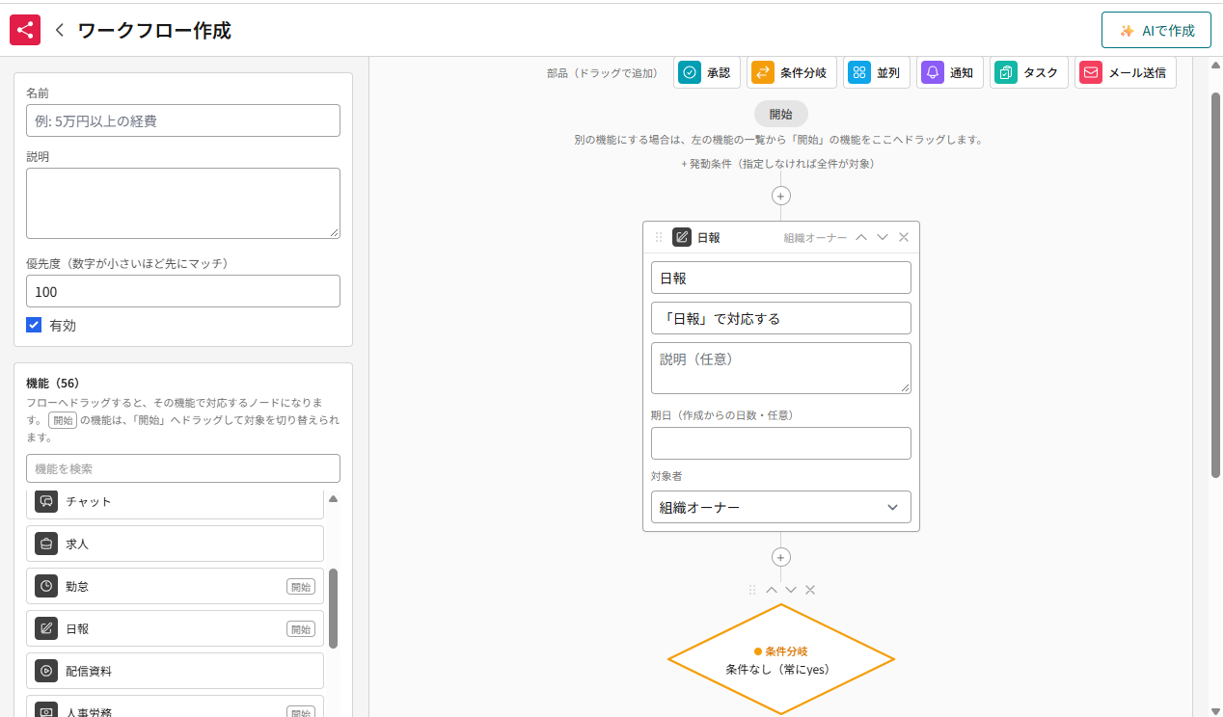
Task: Remove the 条件分岐 node with X
Action: click(810, 590)
